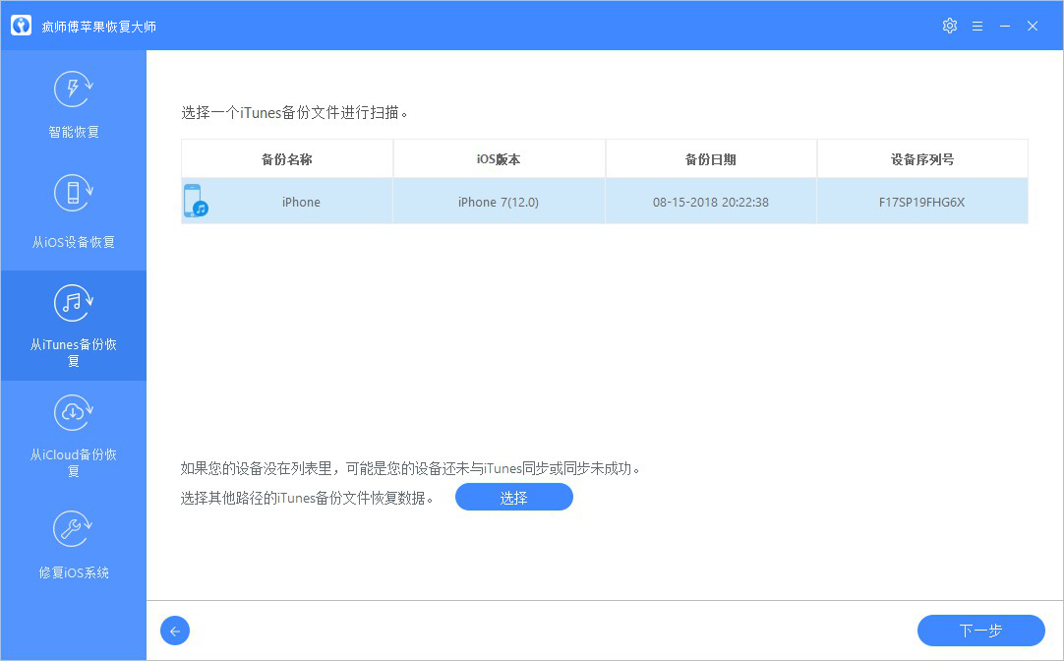The height and width of the screenshot is (661, 1064).
Task: Click the iPhone device icon in backup row
Action: [195, 201]
